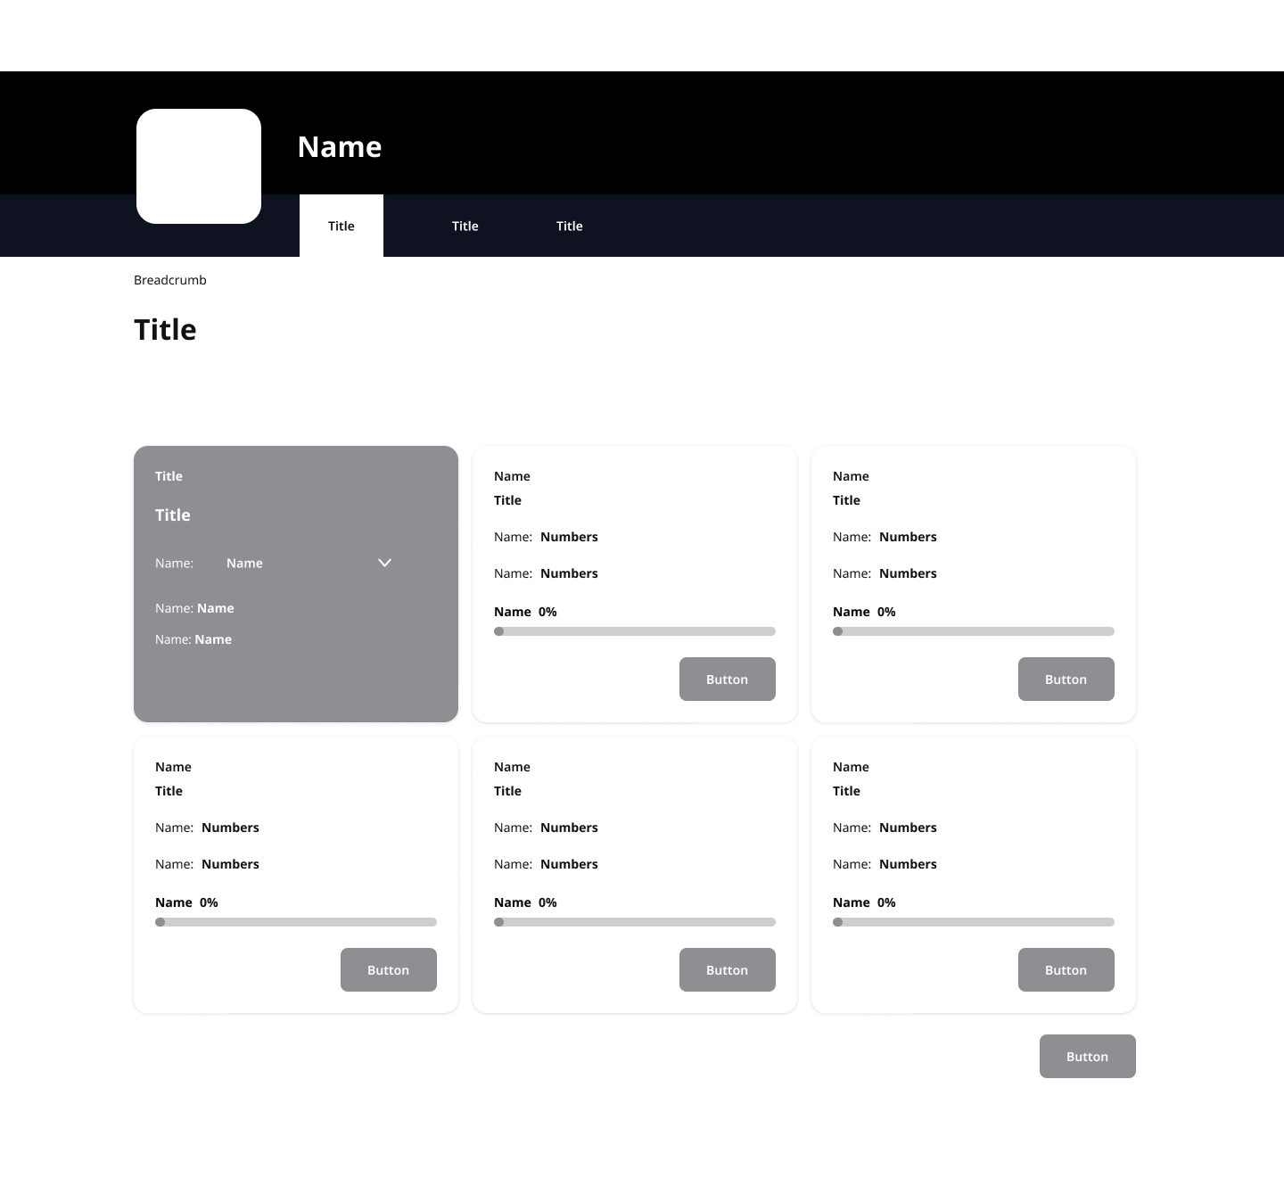Click the progress bar in first-row right card
Screen dimensions: 1284x1178
point(974,631)
